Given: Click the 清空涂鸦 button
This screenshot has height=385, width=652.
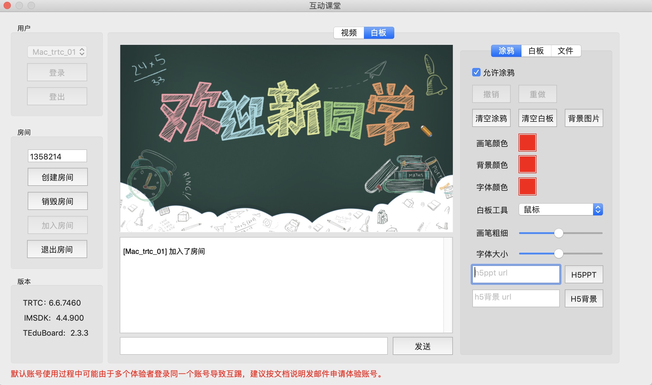Looking at the screenshot, I should coord(491,118).
